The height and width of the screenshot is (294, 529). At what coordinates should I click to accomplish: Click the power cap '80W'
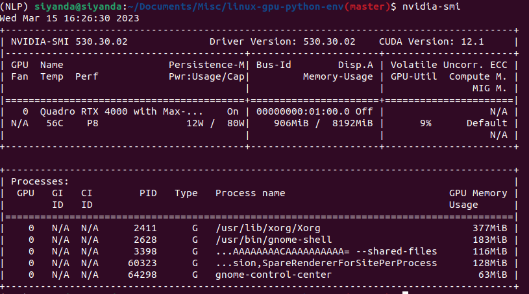(236, 123)
